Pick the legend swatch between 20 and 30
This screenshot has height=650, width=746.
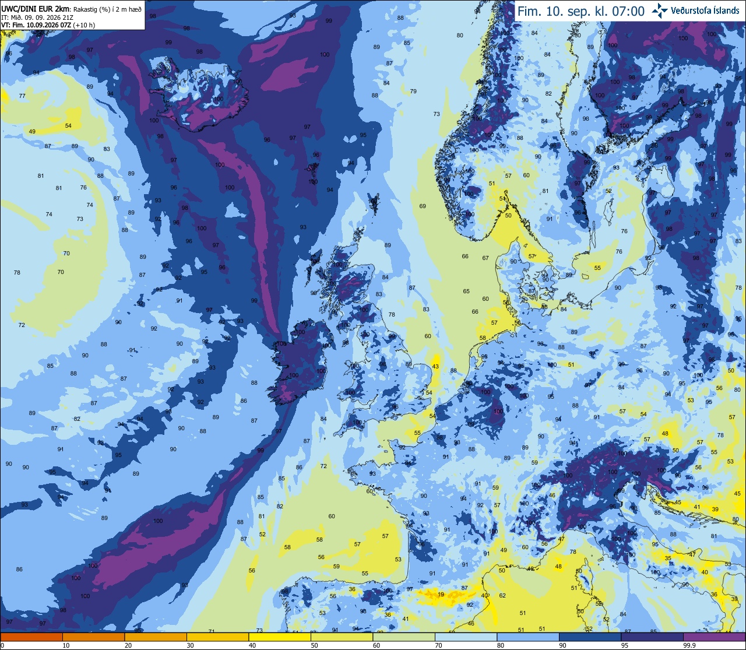click(155, 637)
